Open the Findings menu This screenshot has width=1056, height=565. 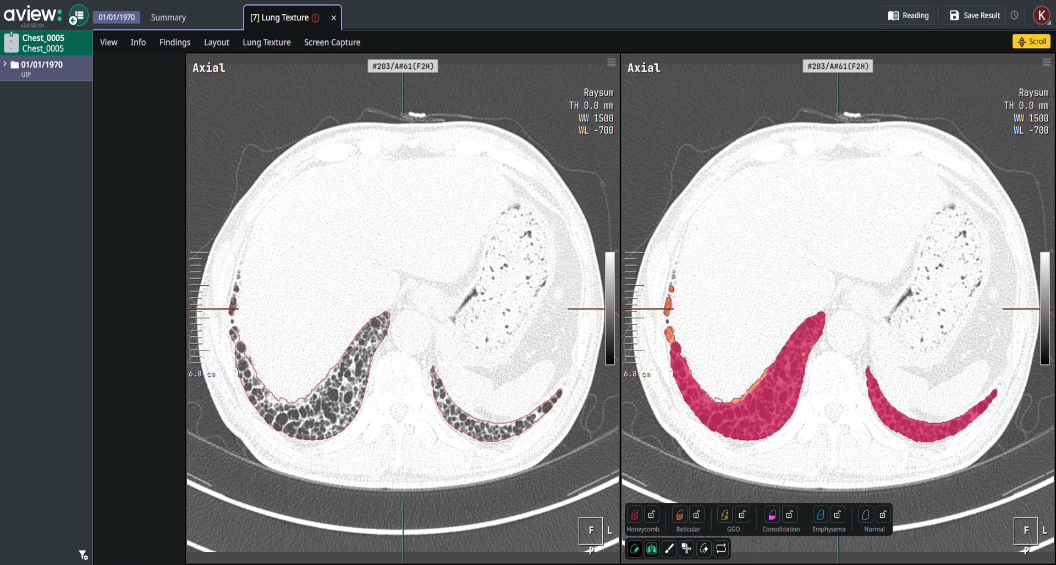(175, 42)
